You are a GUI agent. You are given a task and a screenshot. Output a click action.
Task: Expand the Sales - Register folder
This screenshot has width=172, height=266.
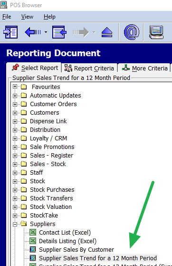click(15, 156)
